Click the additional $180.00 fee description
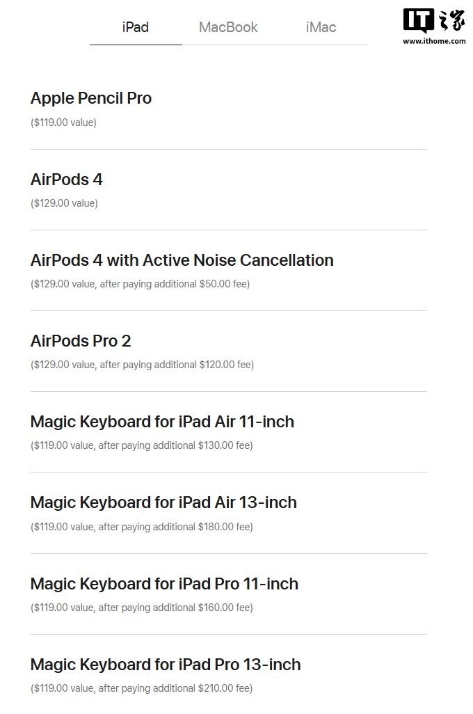This screenshot has height=714, width=473. click(142, 526)
